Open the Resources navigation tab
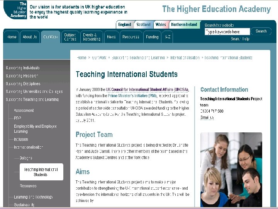Screen dimensions: 278x209 coord(131,37)
